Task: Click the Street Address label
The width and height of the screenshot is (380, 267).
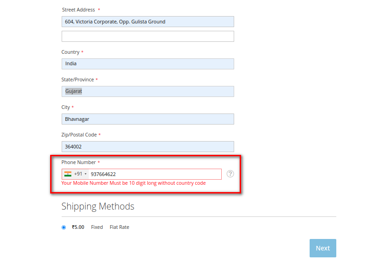Action: click(78, 10)
